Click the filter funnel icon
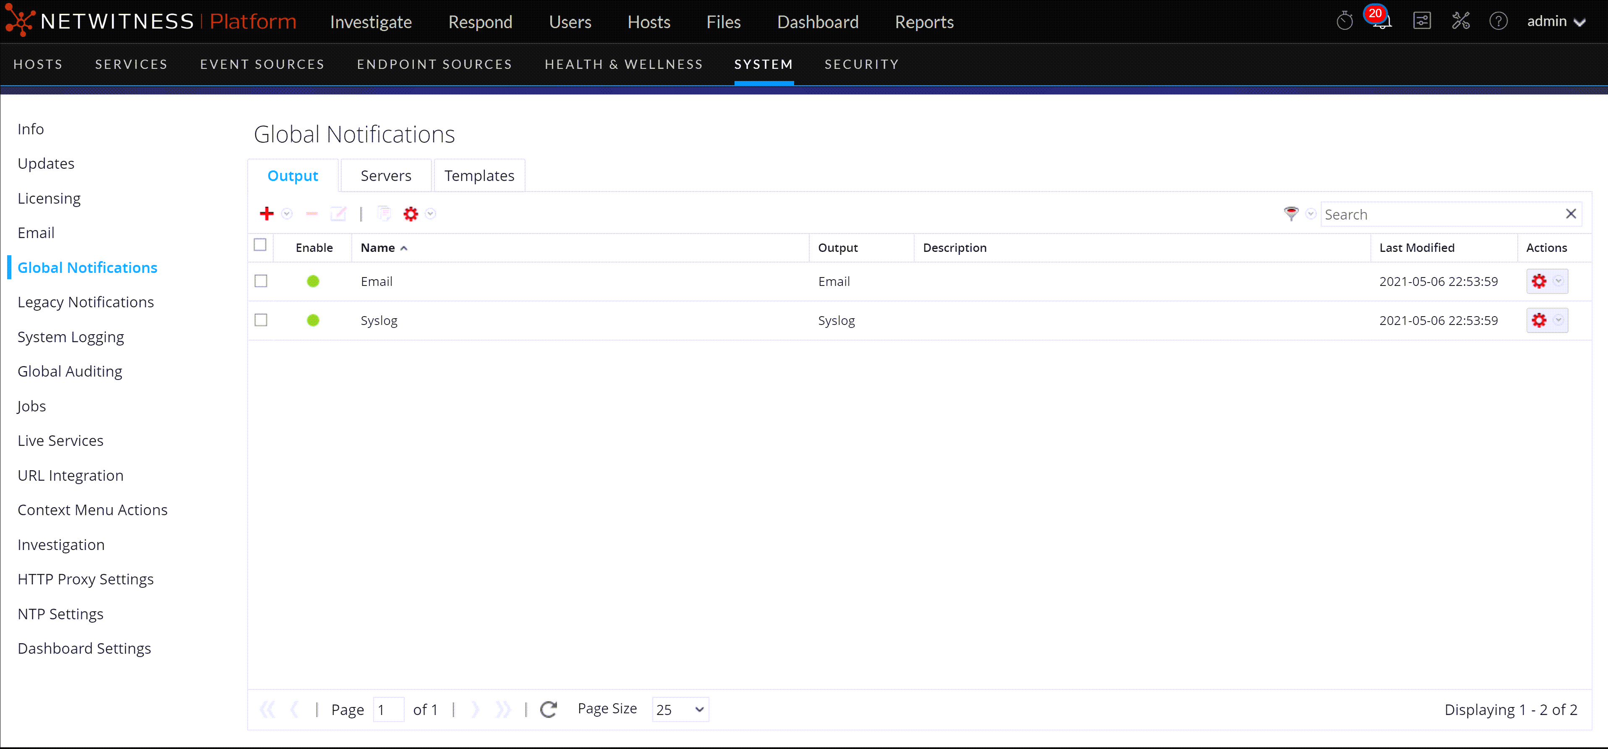The width and height of the screenshot is (1608, 749). tap(1291, 214)
